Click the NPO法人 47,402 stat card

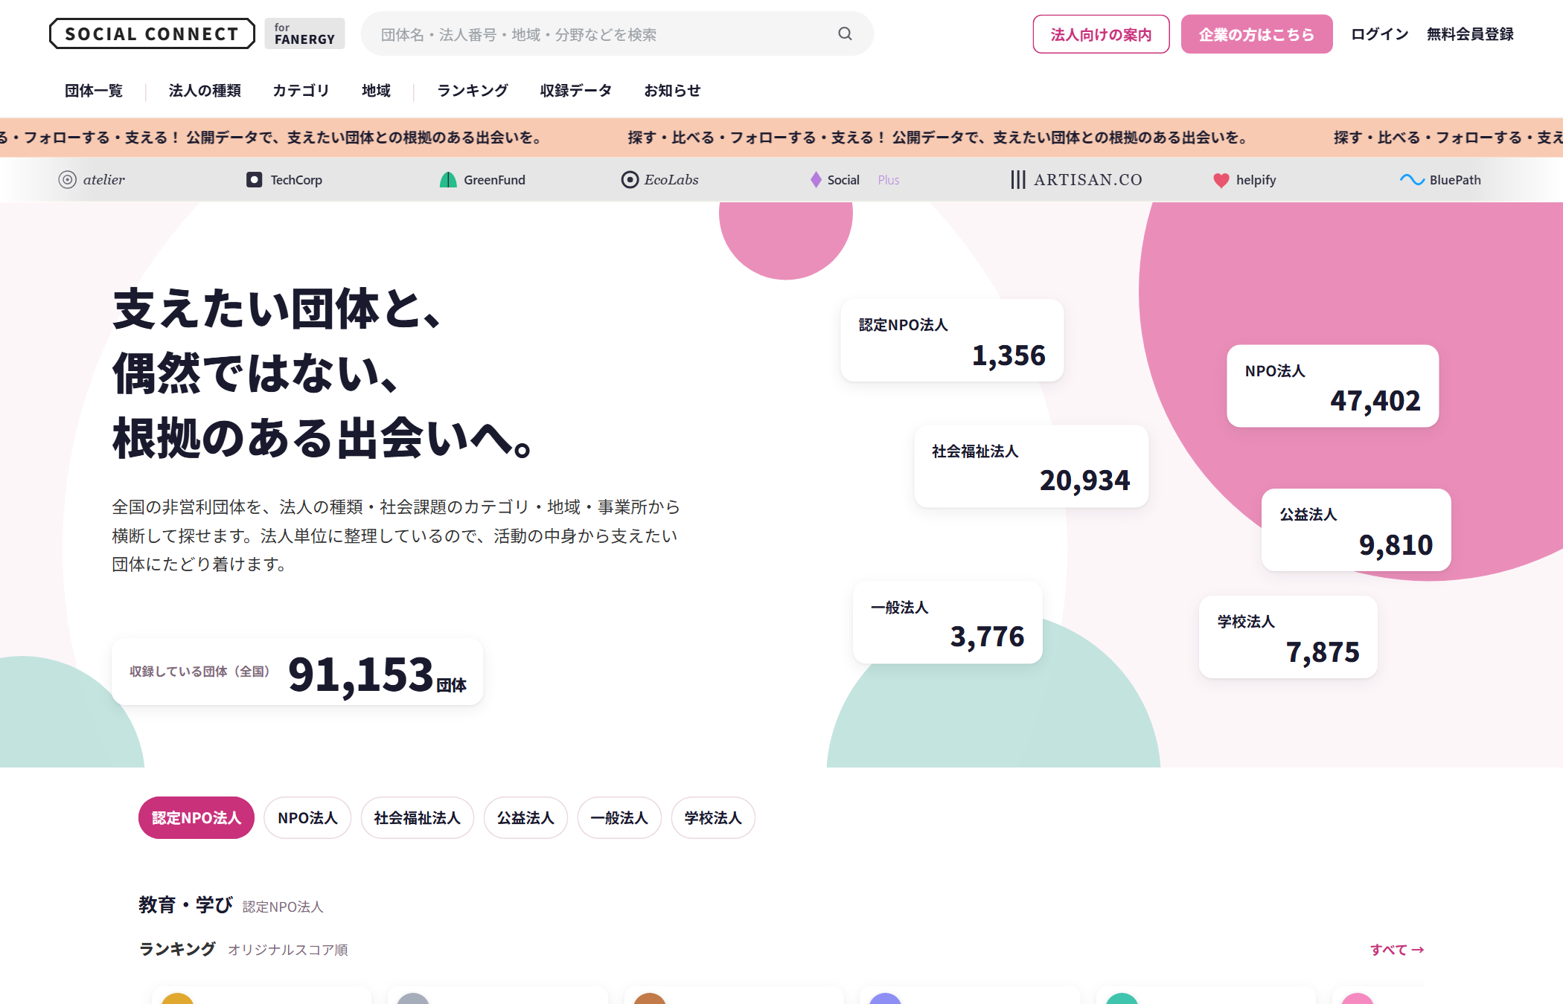(x=1333, y=386)
